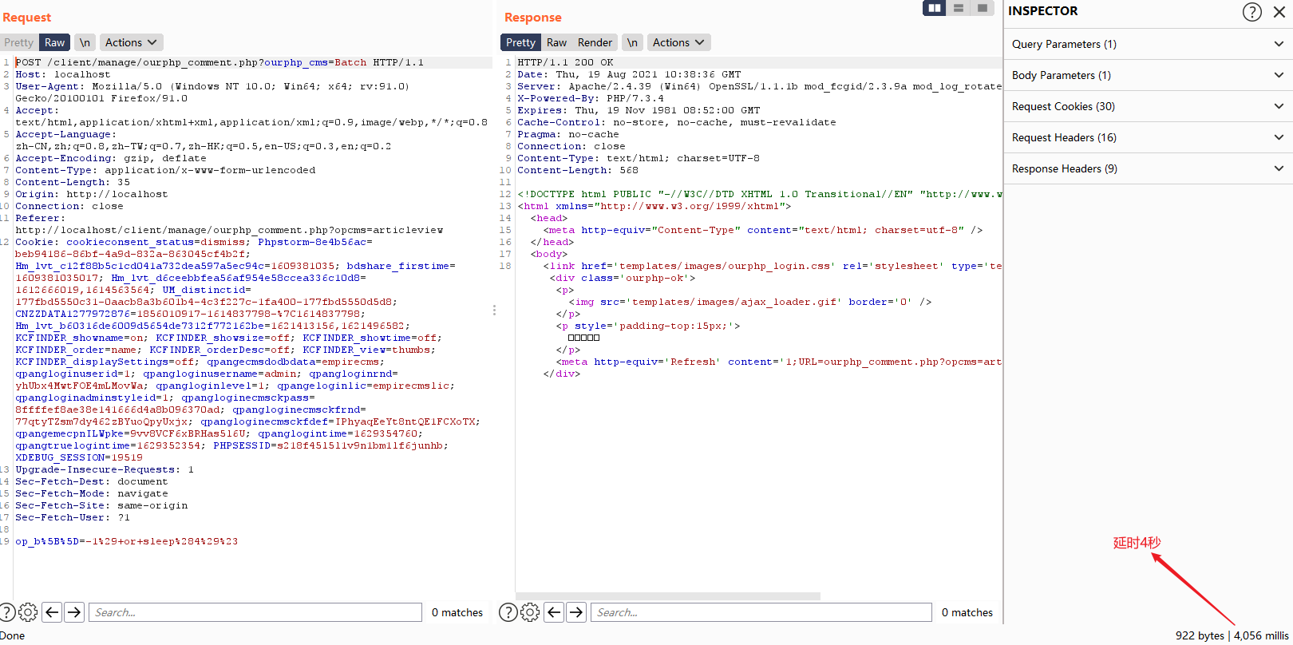Switch Response view to Raw tab
1293x645 pixels.
pos(557,42)
